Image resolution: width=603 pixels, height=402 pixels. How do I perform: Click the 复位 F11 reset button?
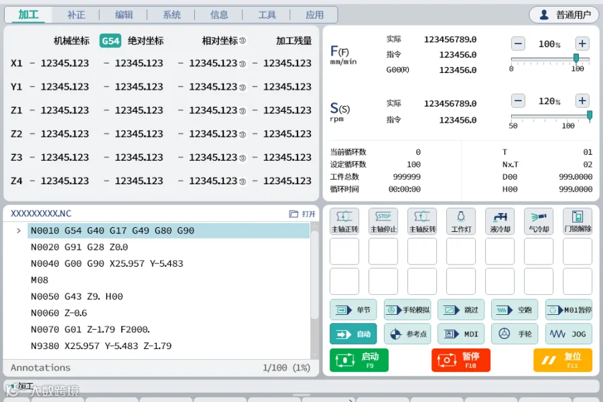563,360
